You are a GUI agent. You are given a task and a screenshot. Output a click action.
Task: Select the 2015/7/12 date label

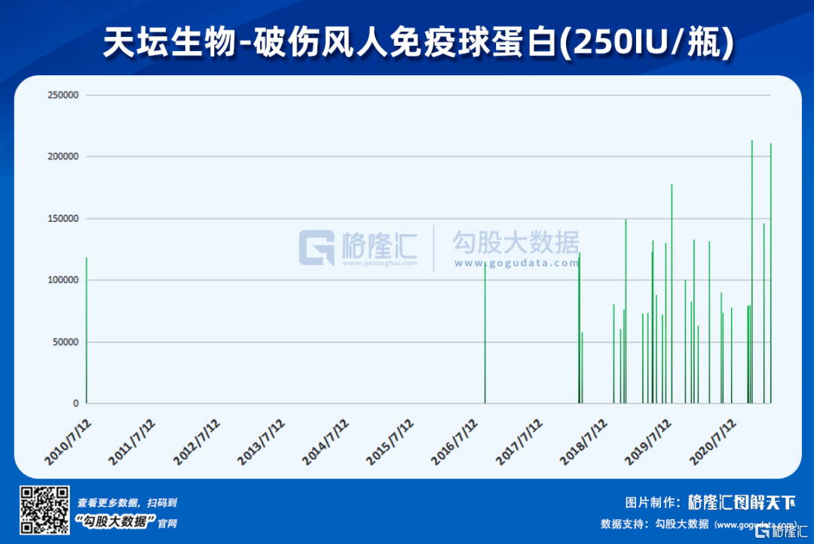390,442
